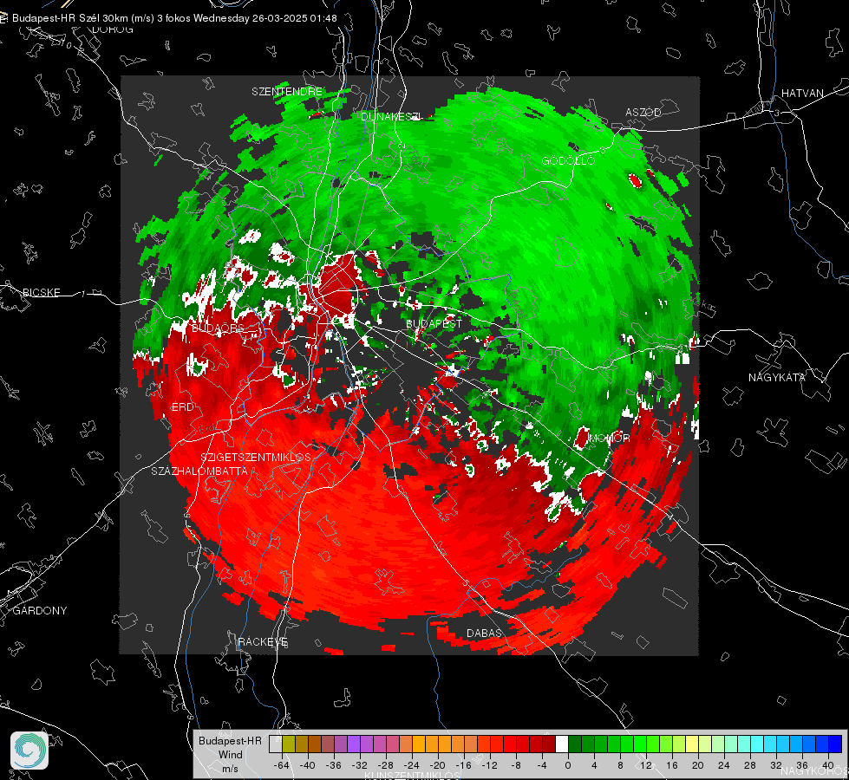Select the BICSKE town label
Screen dimensions: 849x780
coord(41,292)
